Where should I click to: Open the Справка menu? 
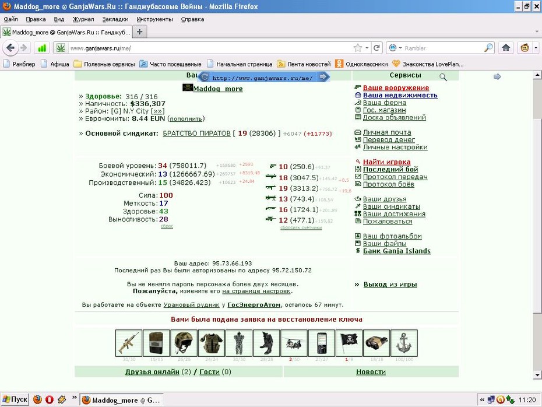[x=192, y=19]
